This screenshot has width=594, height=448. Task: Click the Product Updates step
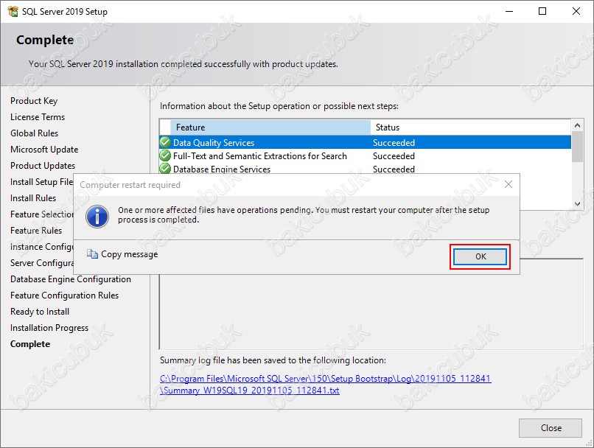tap(43, 166)
